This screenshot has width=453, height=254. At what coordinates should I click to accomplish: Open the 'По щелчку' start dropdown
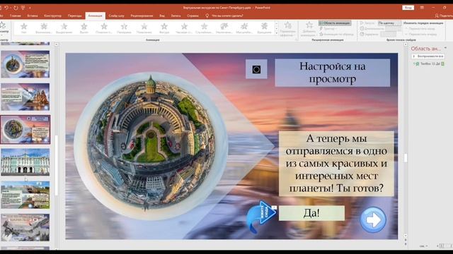389,23
